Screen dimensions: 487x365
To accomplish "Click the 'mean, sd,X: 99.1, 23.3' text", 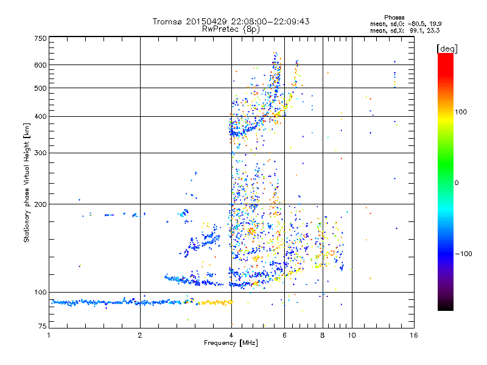I will coord(405,30).
